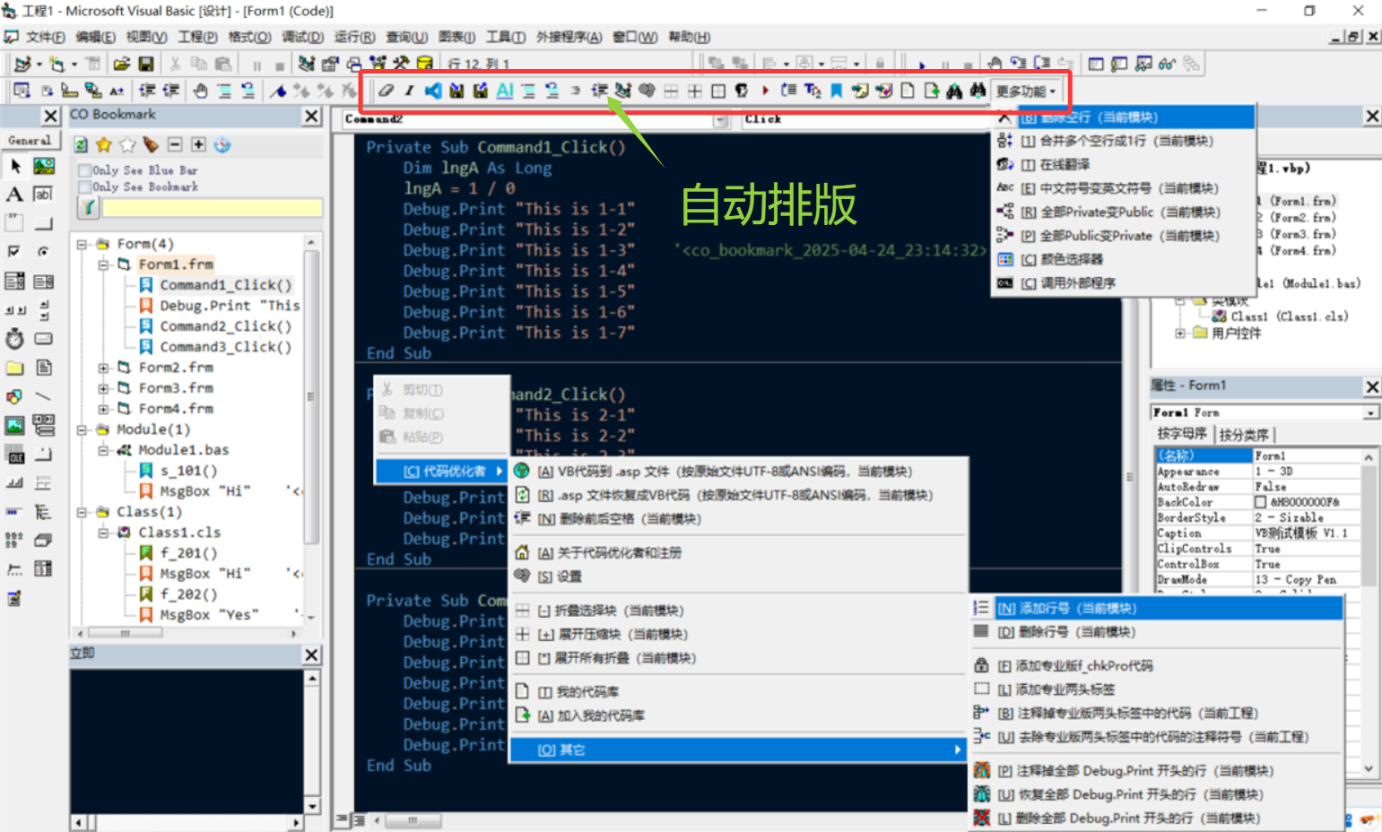This screenshot has height=832, width=1382.
Task: Click the red play triangle in the add-in toolbar
Action: (765, 91)
